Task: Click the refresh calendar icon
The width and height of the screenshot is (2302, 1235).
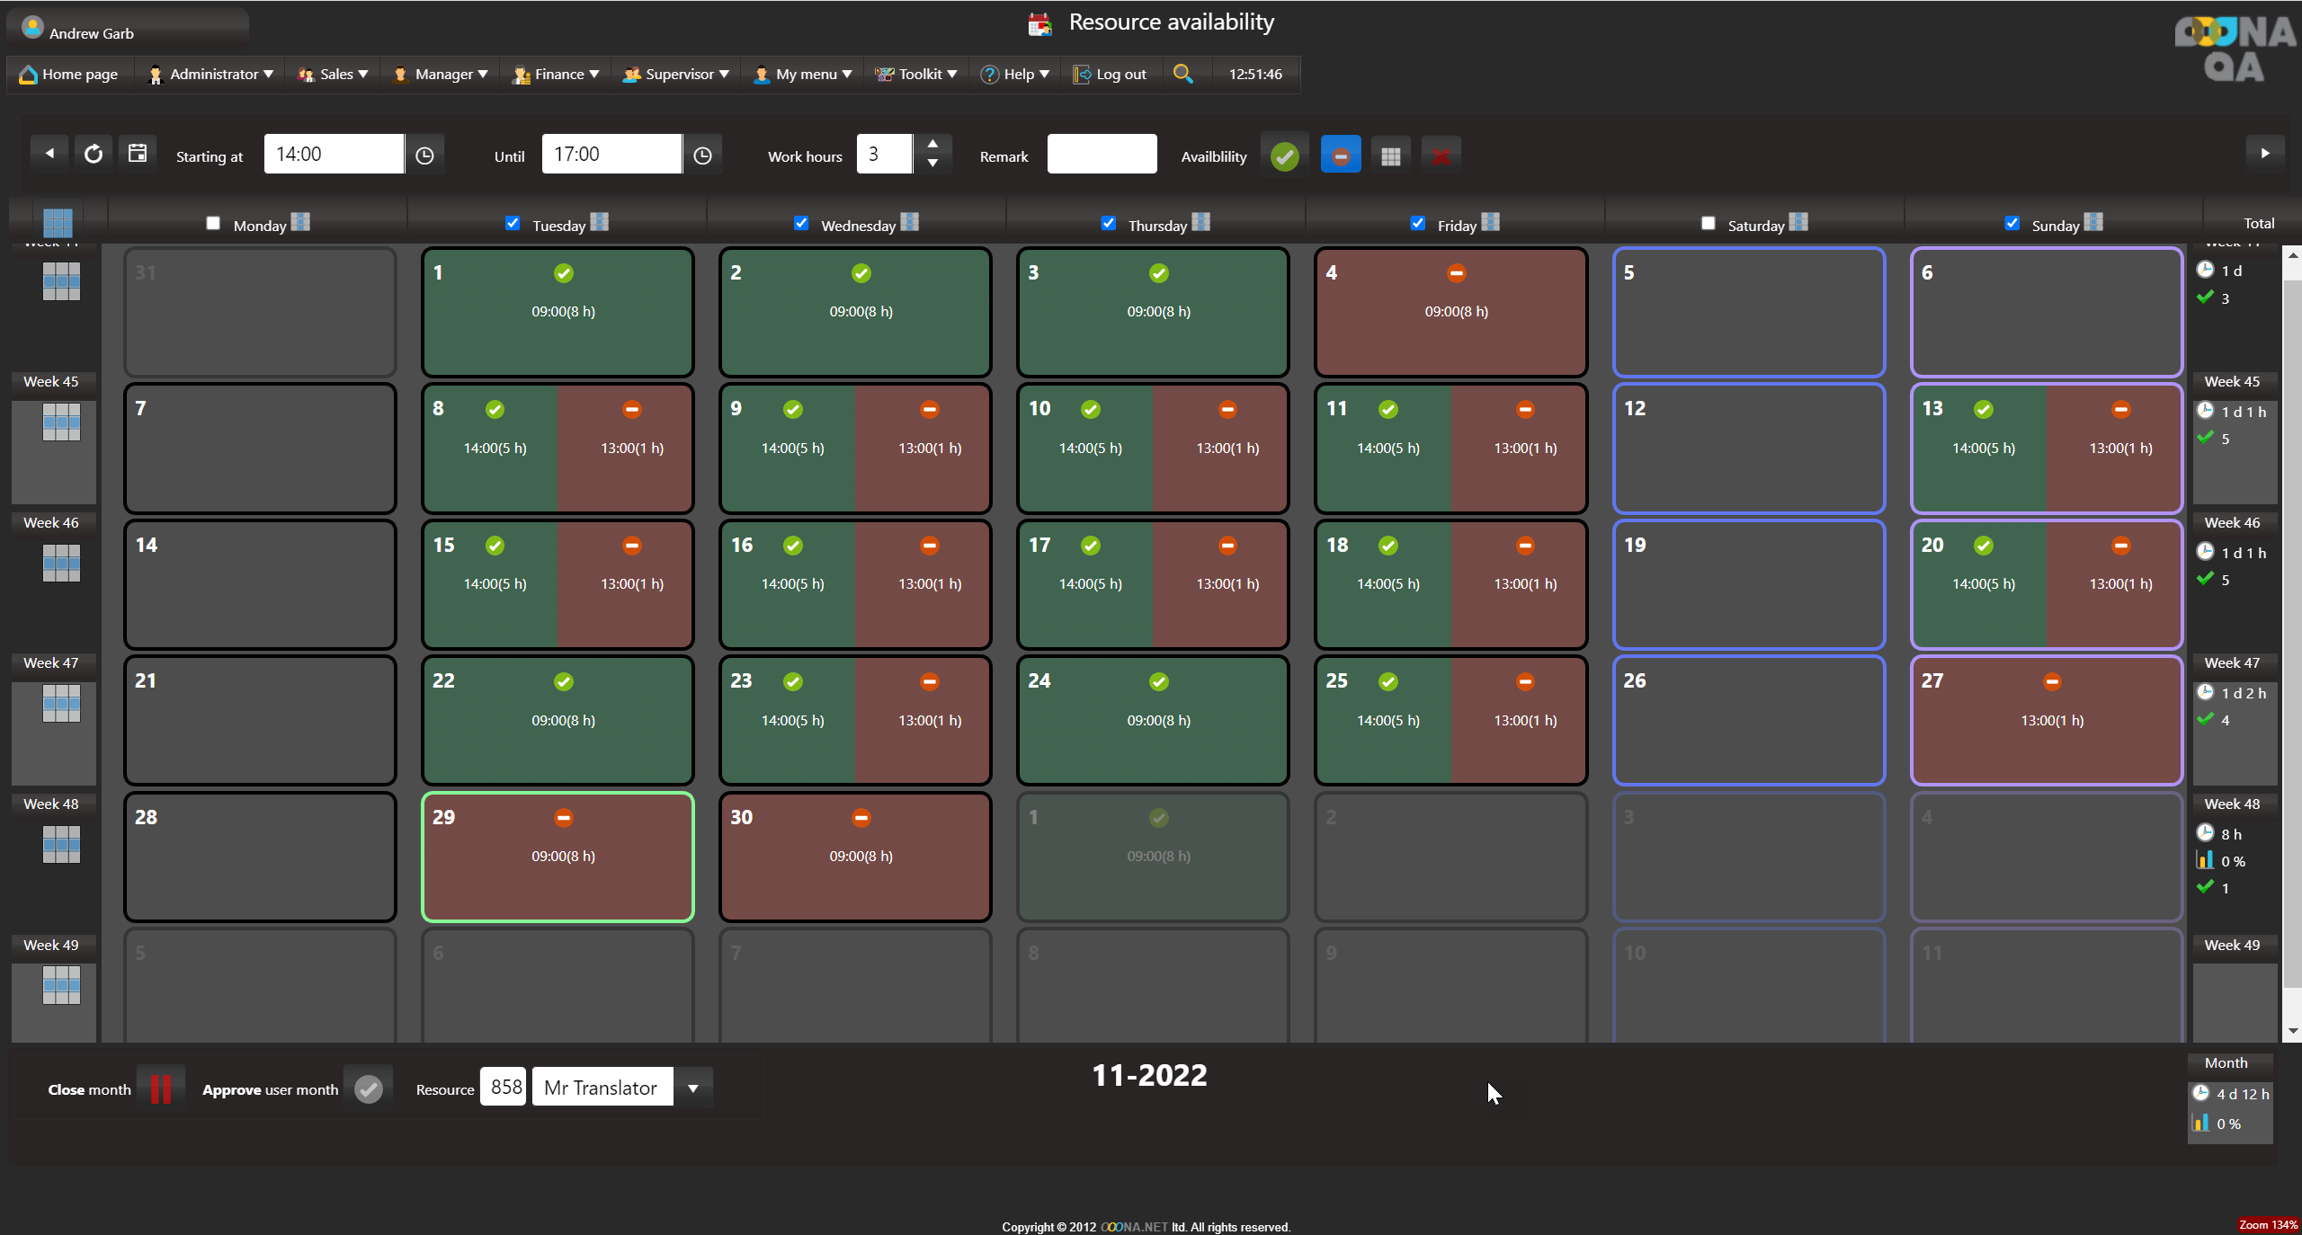Action: click(x=94, y=155)
